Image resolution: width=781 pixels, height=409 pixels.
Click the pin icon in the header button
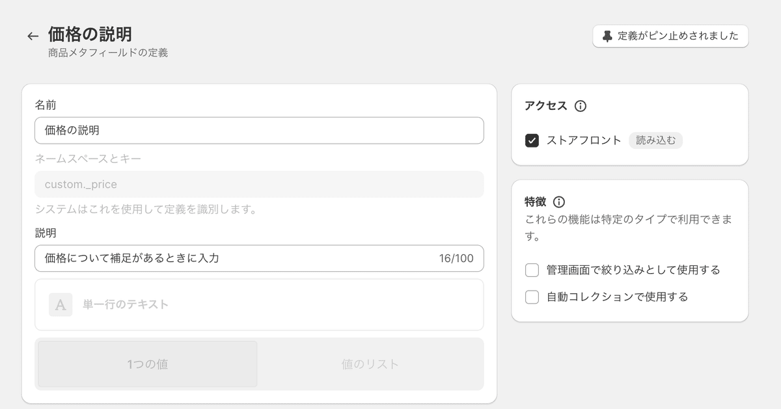pyautogui.click(x=607, y=36)
